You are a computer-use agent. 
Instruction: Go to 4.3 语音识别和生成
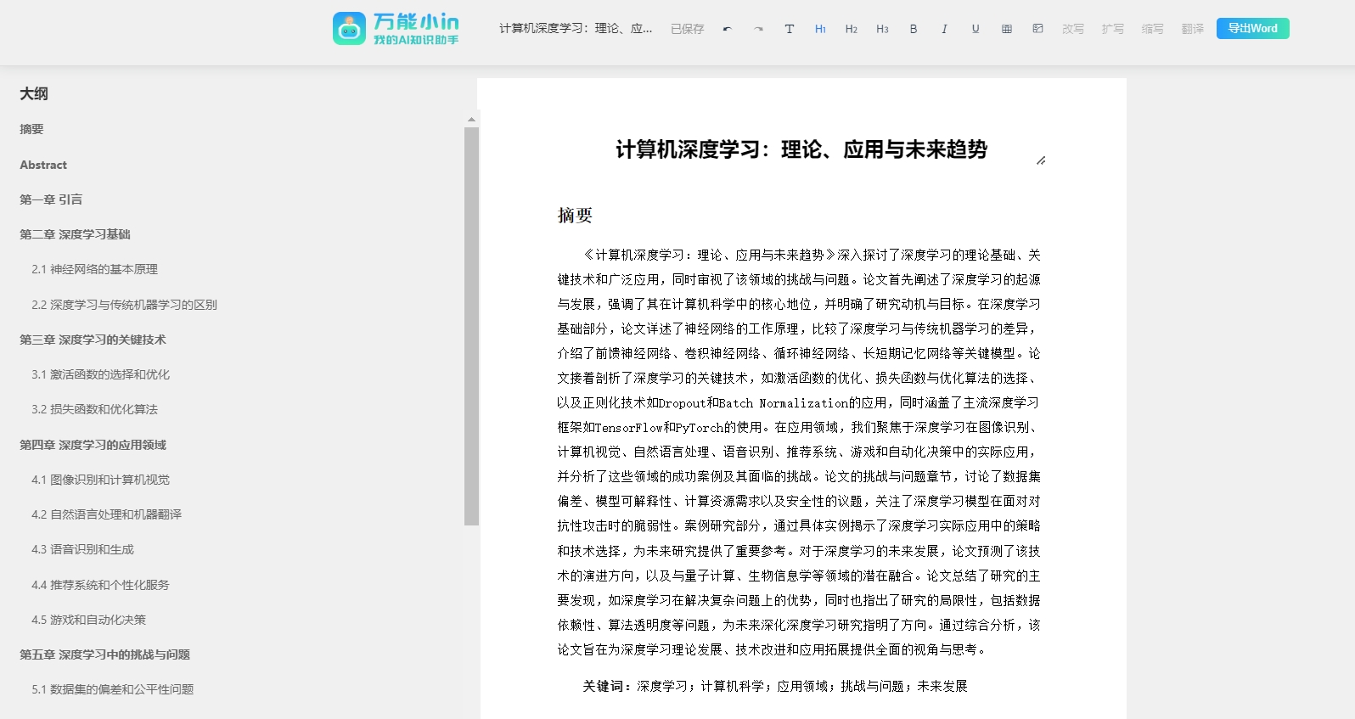click(x=82, y=549)
